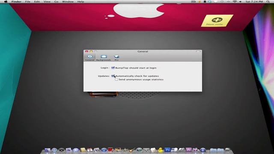Open Finder from the Dock

coord(47,150)
